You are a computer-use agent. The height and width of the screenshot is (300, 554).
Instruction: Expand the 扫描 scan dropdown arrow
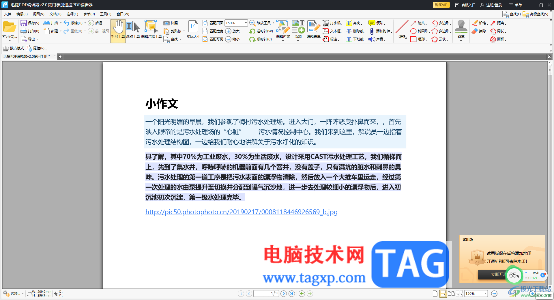point(61,23)
